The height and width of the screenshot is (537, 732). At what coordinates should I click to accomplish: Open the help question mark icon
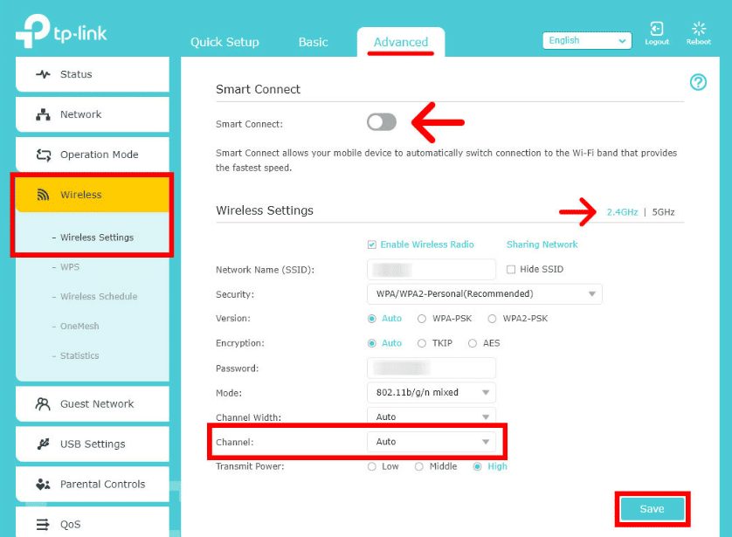[697, 82]
